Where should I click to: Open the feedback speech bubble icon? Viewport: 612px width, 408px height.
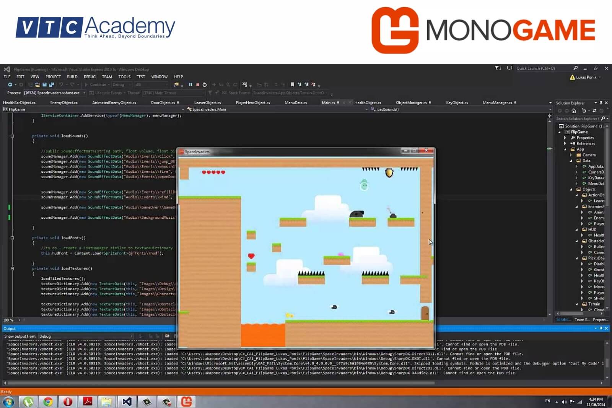(x=509, y=68)
